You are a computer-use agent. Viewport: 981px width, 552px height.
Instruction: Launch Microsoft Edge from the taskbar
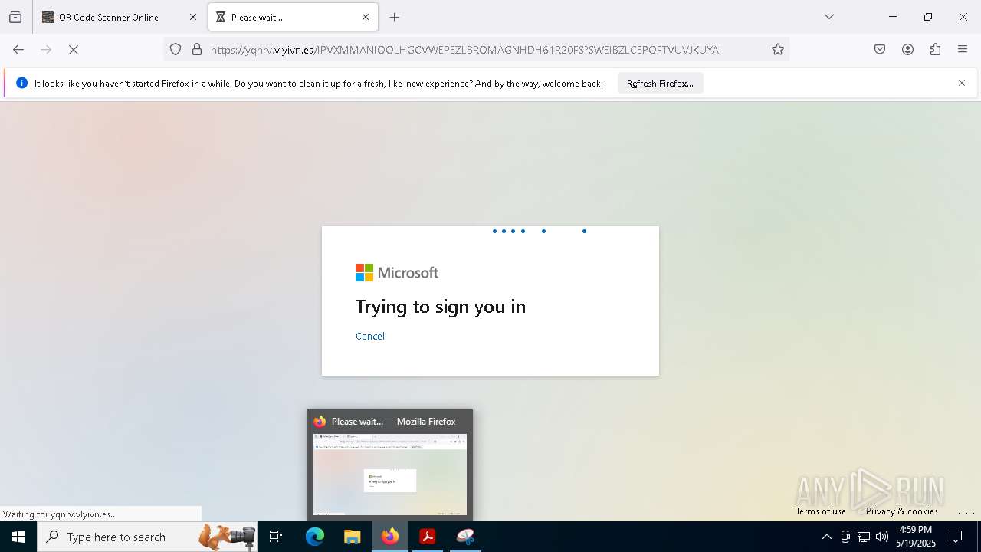click(315, 537)
